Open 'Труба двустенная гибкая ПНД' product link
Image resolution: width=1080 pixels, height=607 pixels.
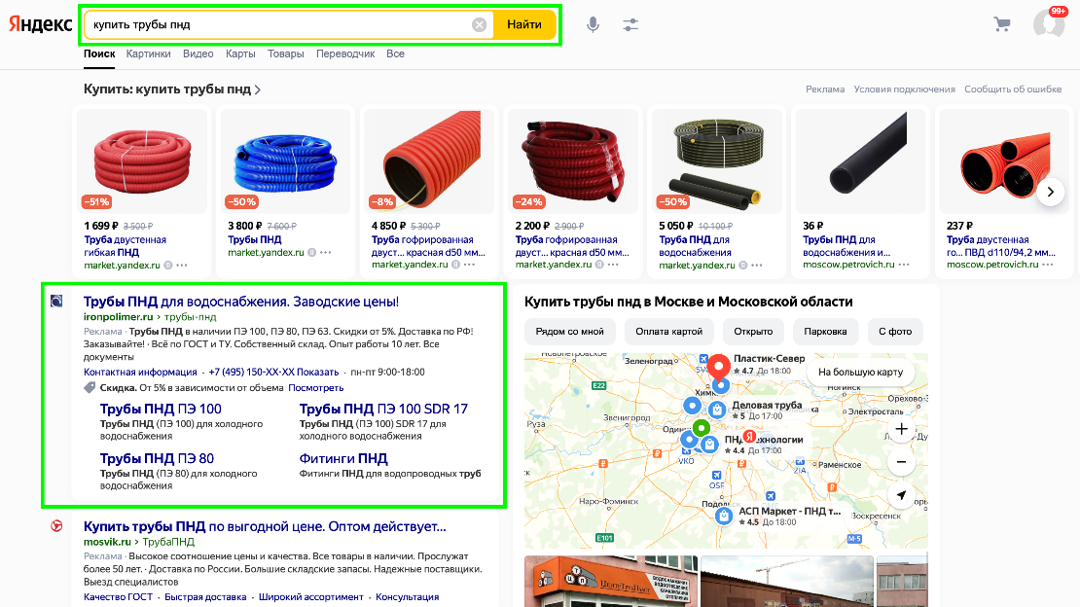[126, 246]
